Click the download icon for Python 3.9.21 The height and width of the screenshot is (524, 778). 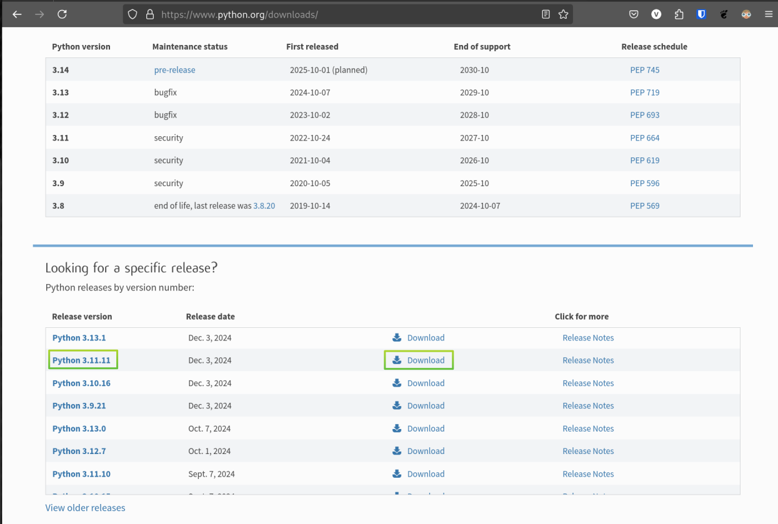(x=397, y=405)
